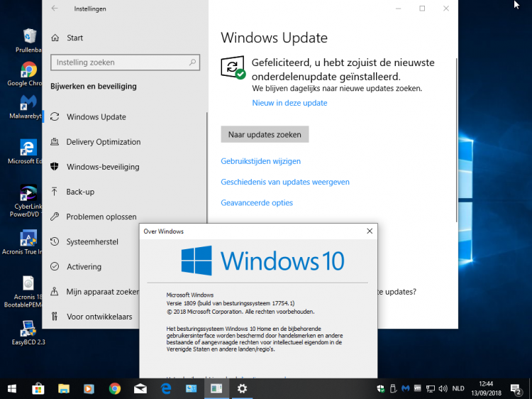Select Delivery Optimization in the sidebar
Image resolution: width=532 pixels, height=399 pixels.
pyautogui.click(x=103, y=142)
